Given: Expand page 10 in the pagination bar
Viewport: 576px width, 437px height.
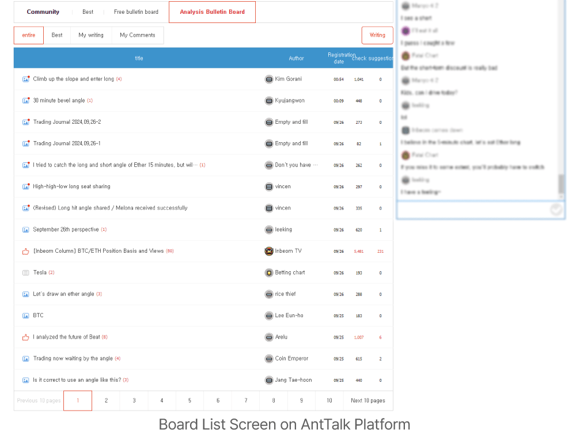Looking at the screenshot, I should (329, 400).
